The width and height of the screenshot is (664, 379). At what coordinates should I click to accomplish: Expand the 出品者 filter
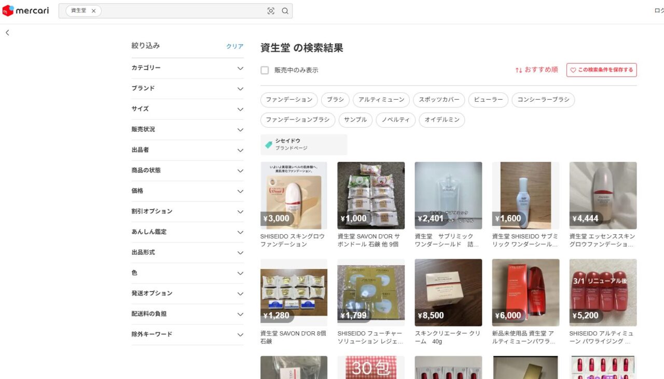(x=187, y=150)
